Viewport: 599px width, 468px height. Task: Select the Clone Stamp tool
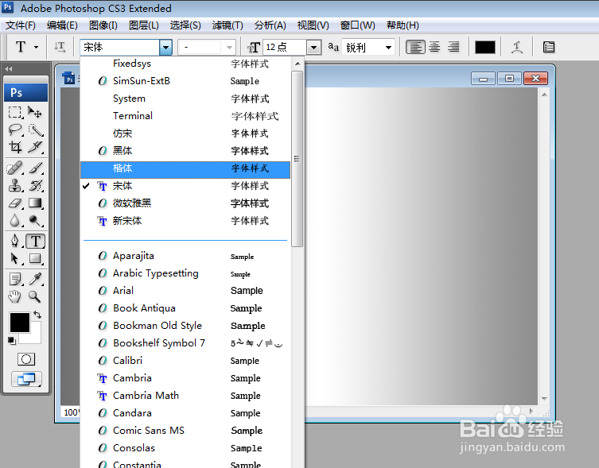(x=15, y=185)
